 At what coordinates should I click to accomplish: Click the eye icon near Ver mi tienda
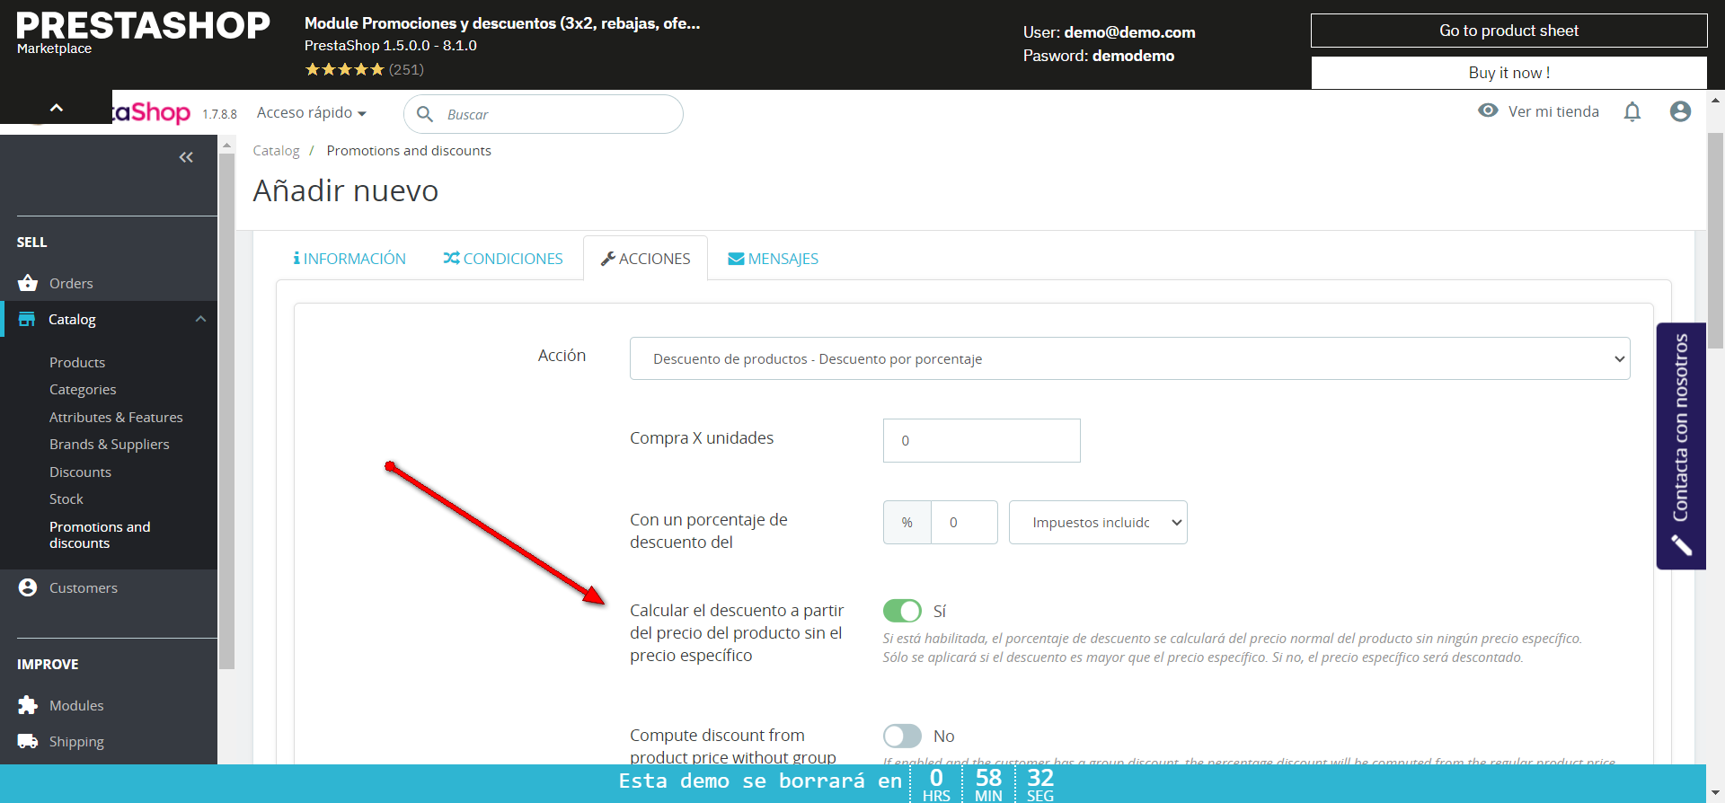pos(1488,110)
